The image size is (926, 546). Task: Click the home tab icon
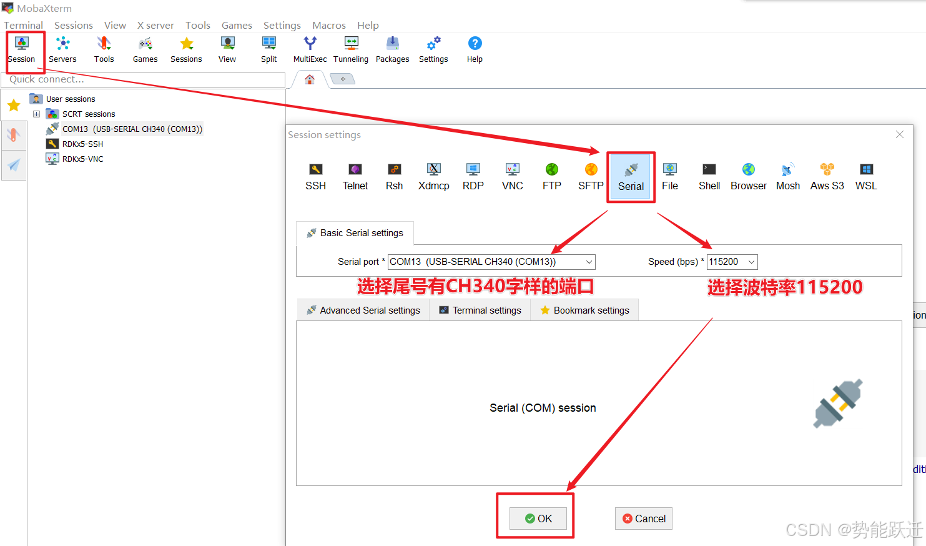pyautogui.click(x=310, y=79)
